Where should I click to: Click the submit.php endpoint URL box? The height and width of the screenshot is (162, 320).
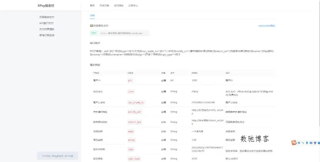[124, 33]
